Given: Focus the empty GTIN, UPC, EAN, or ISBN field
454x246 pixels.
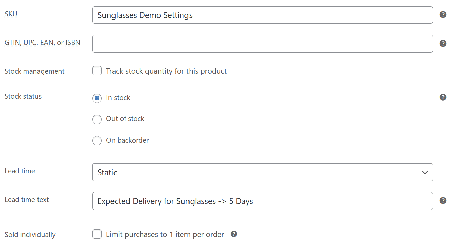Looking at the screenshot, I should [262, 44].
